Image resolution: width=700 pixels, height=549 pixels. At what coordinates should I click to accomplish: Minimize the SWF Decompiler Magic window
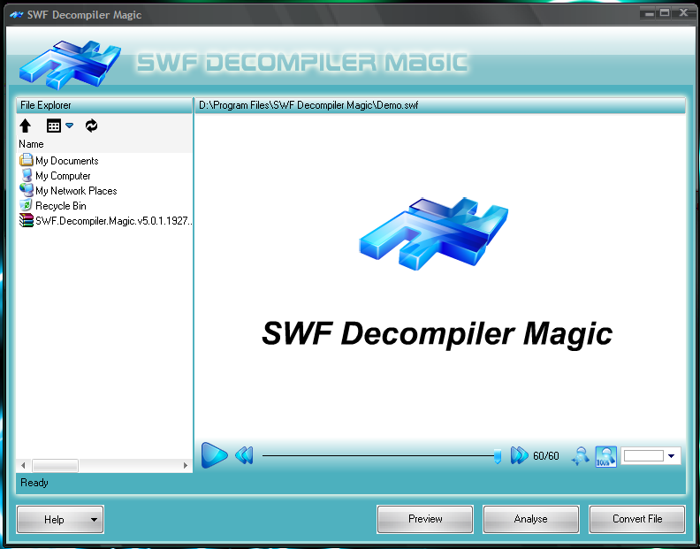point(650,13)
